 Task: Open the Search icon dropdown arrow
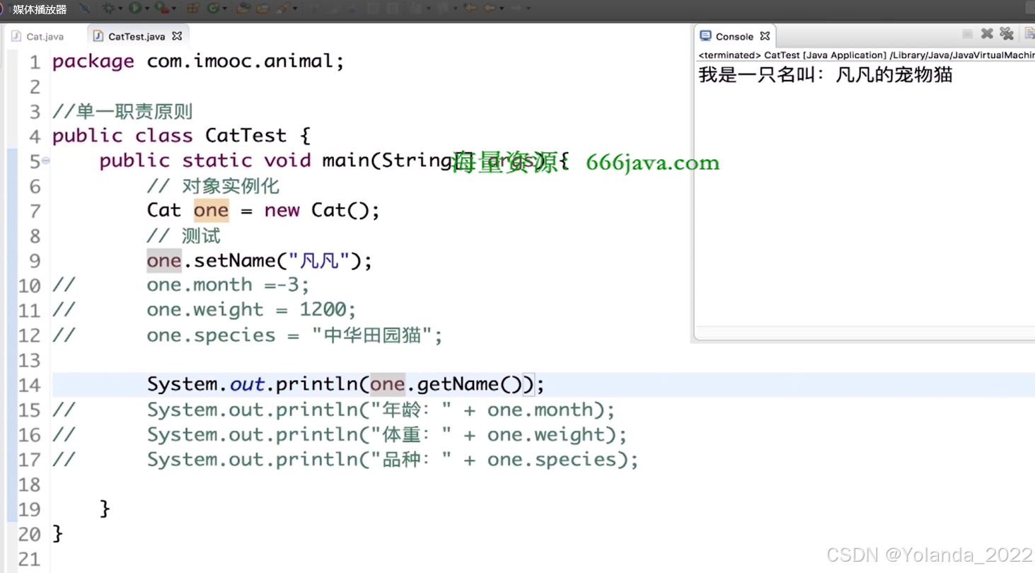[x=295, y=8]
